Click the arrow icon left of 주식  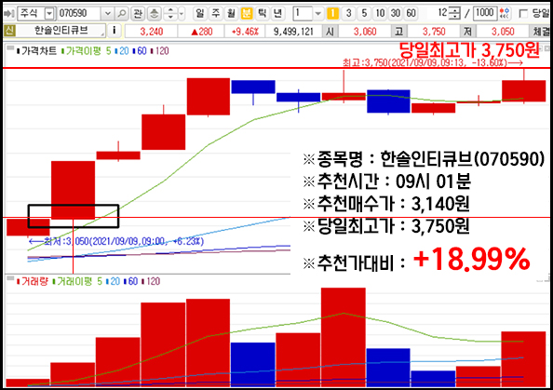[x=8, y=14]
